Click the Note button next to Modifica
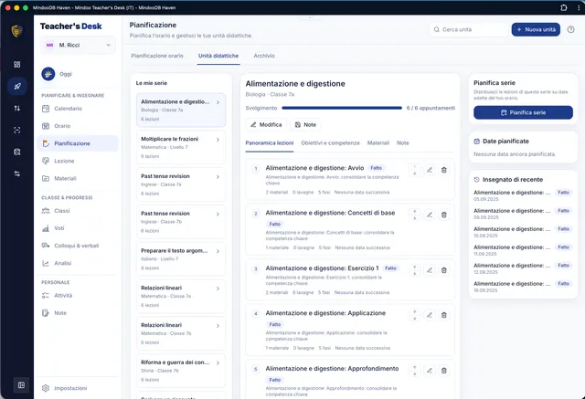The height and width of the screenshot is (399, 585). [x=305, y=125]
